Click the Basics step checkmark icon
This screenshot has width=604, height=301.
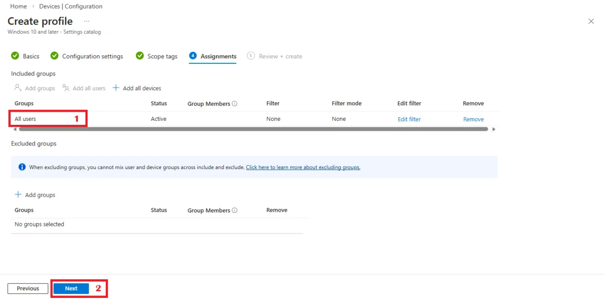click(15, 56)
